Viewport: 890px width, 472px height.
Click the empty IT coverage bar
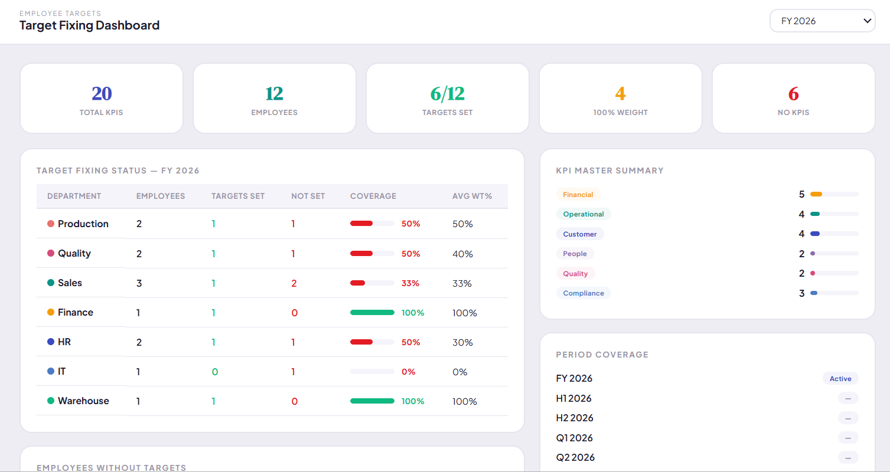tap(372, 371)
